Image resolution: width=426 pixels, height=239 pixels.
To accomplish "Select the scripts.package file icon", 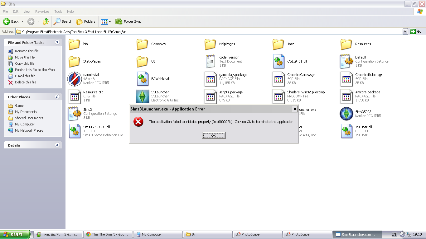I will pos(210,96).
